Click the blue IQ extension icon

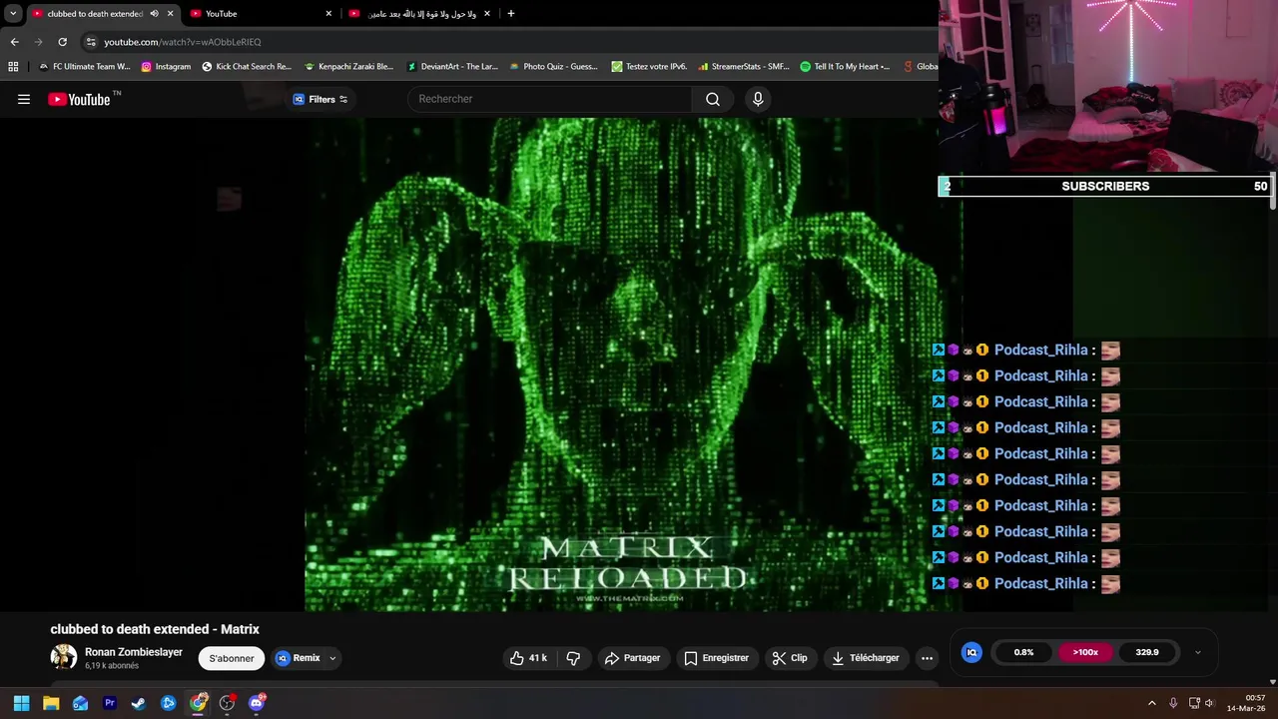(971, 652)
